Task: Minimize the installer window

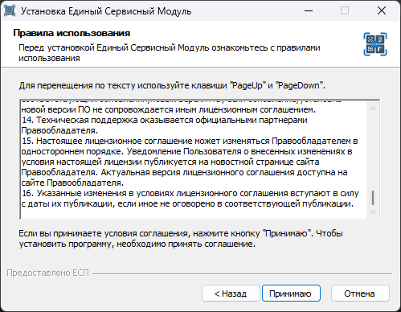Action: click(309, 10)
